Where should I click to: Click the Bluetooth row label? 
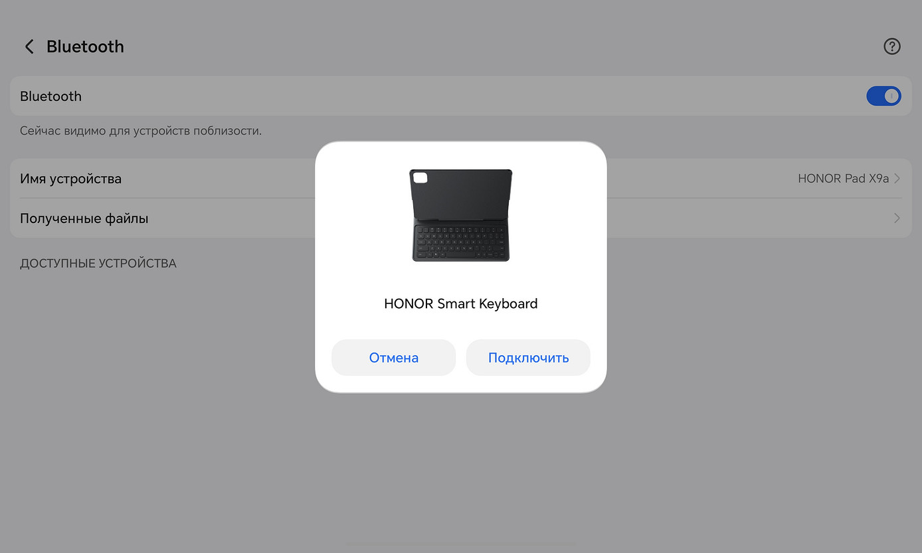pyautogui.click(x=51, y=96)
